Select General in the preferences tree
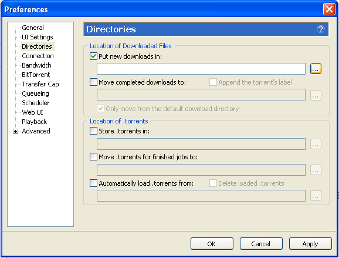 [33, 28]
